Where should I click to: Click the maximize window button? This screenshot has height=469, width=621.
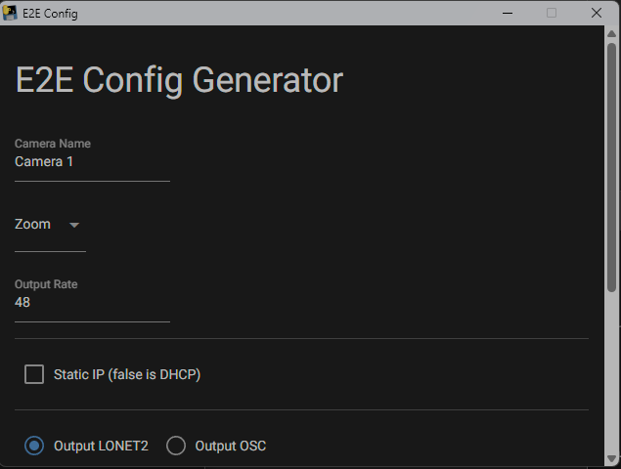point(552,13)
